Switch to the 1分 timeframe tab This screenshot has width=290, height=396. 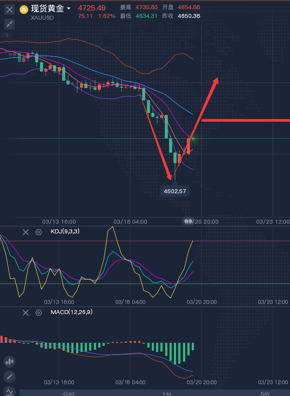(167, 393)
